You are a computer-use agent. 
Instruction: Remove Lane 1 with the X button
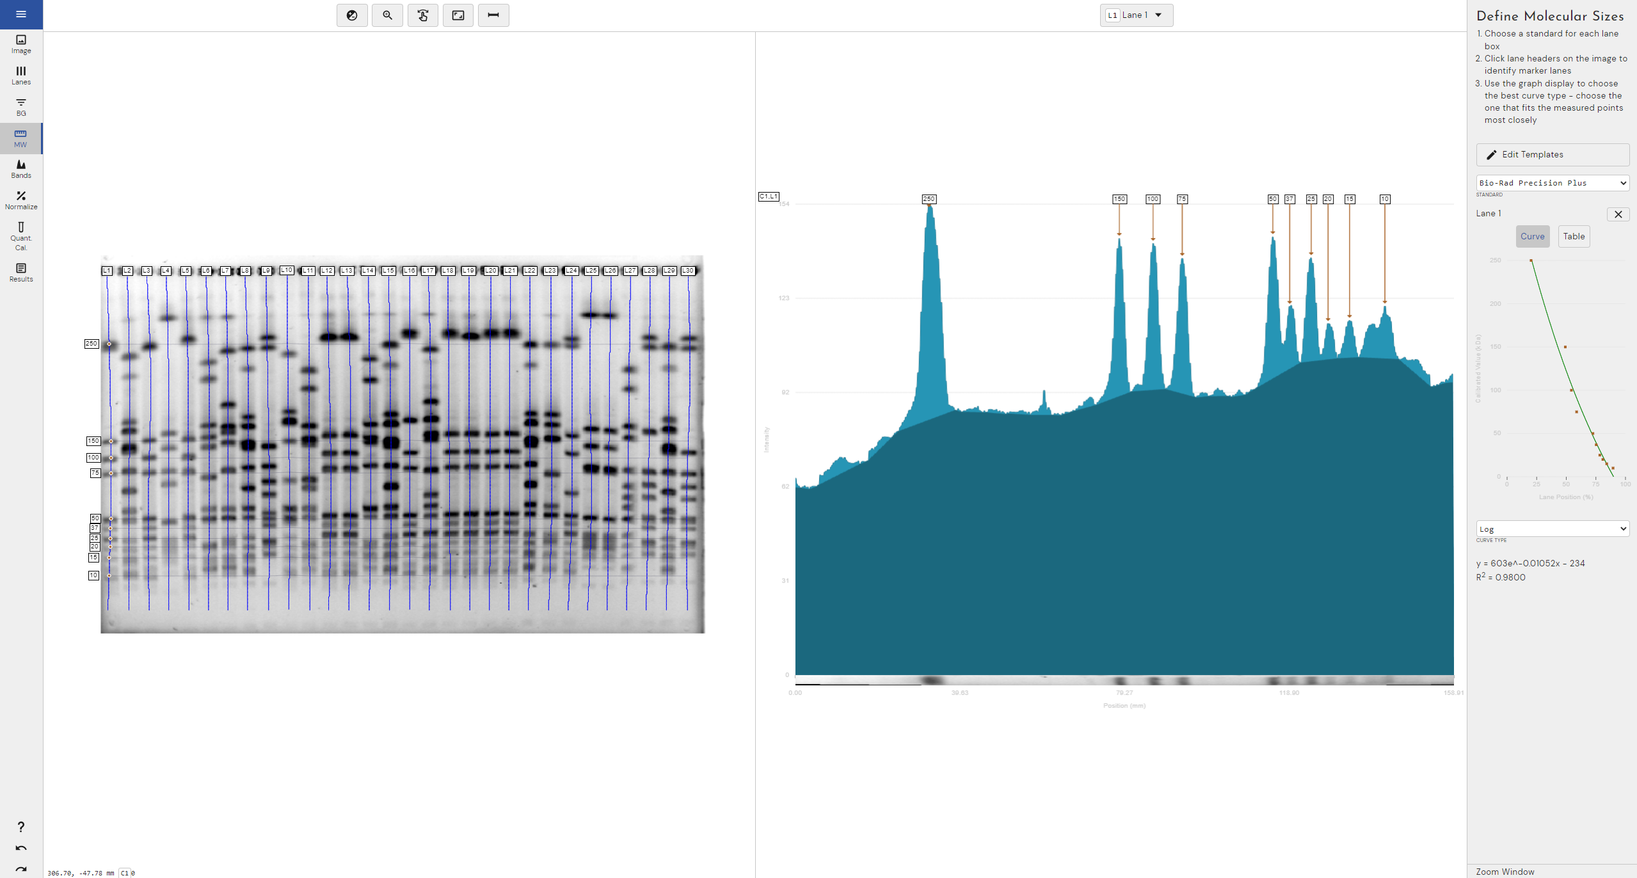pos(1618,214)
